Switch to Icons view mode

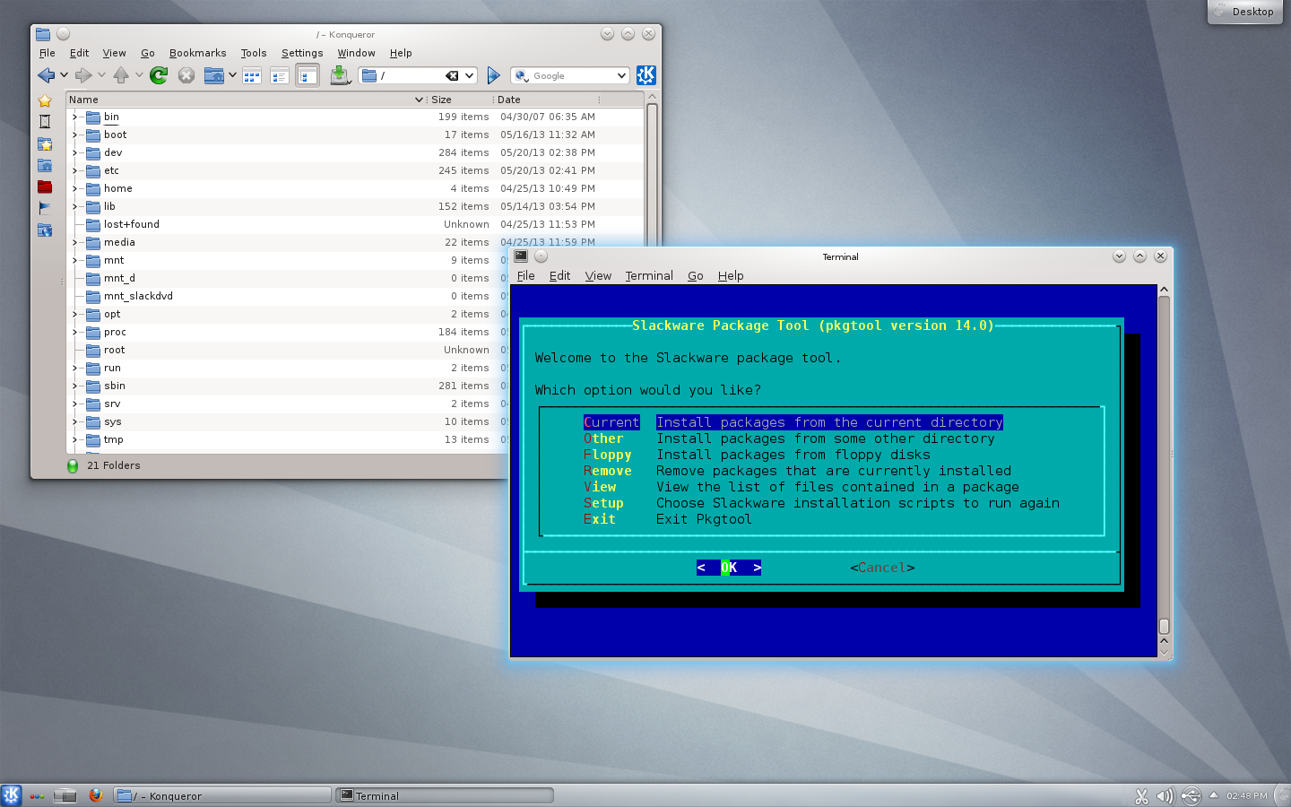[x=252, y=75]
